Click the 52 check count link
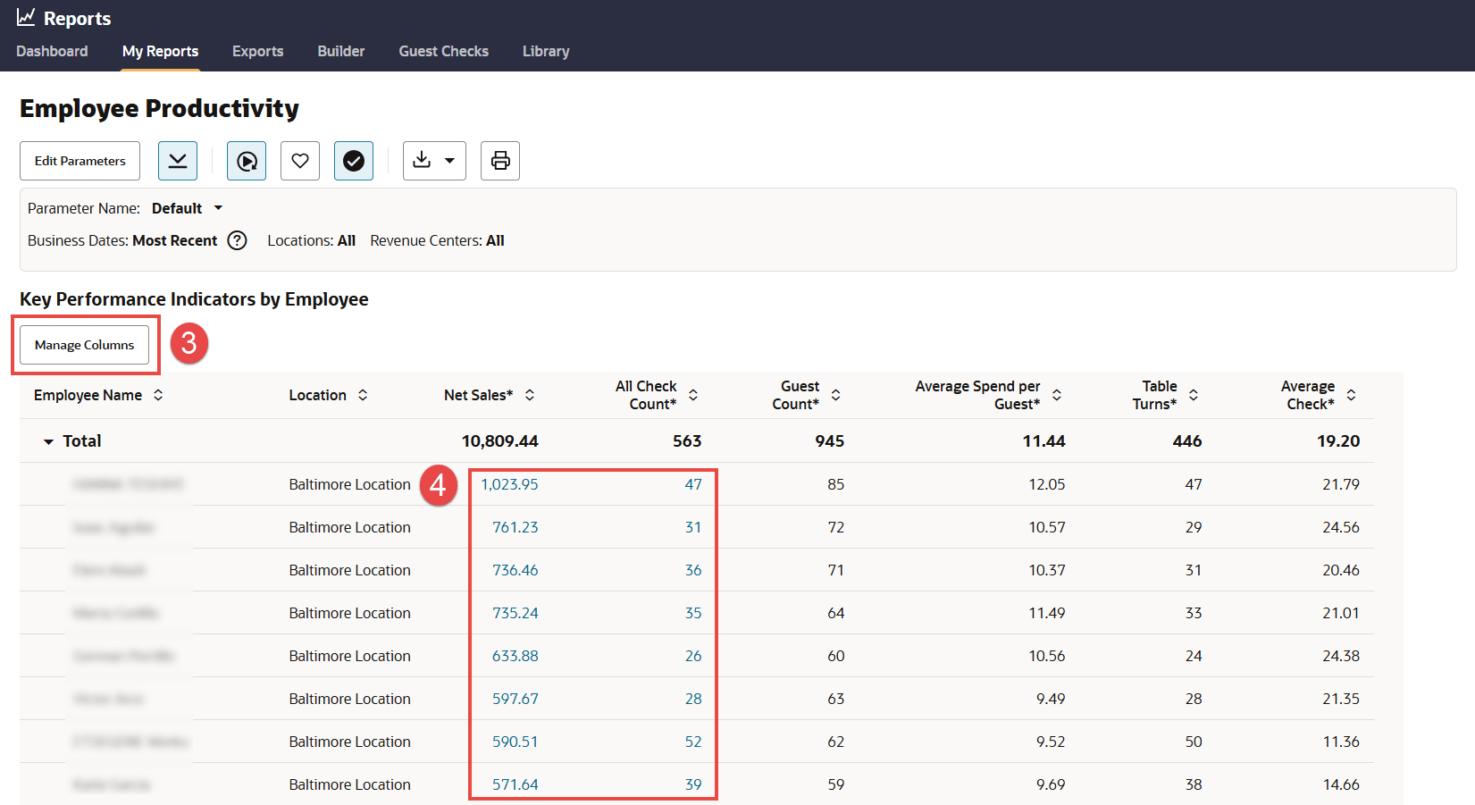The width and height of the screenshot is (1475, 805). 693,742
